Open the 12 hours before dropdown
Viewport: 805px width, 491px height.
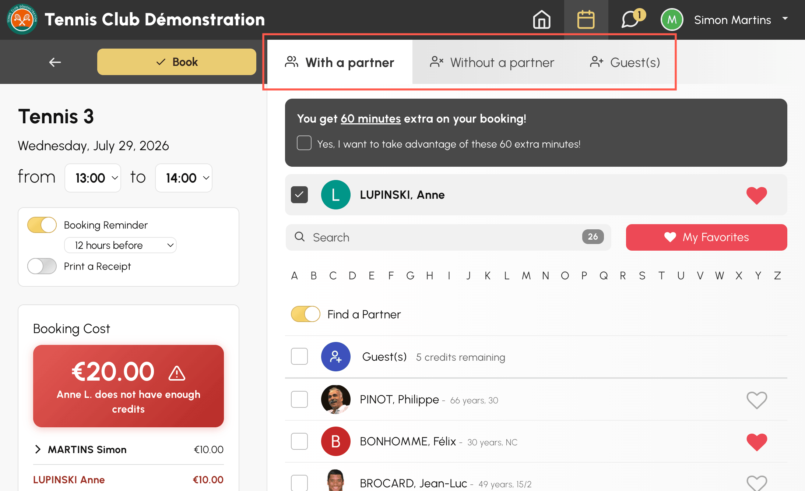point(120,245)
